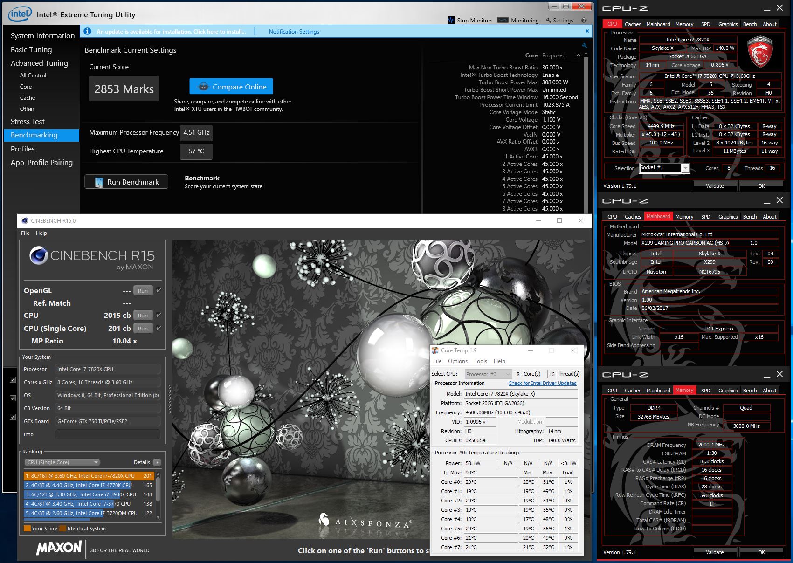
Task: Open System Information in XTU sidebar
Action: pyautogui.click(x=42, y=35)
